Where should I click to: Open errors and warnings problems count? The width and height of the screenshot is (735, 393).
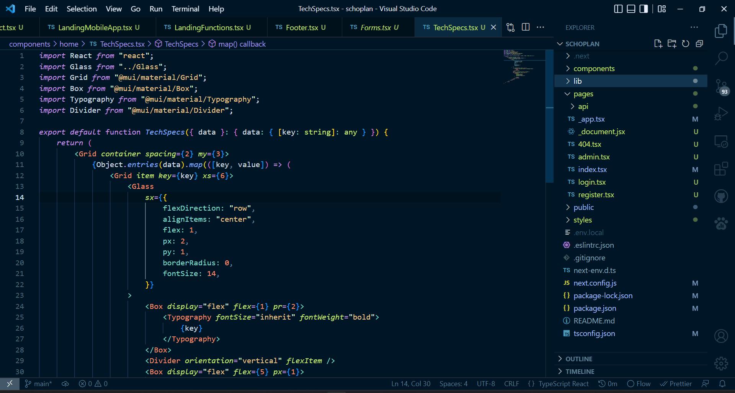(x=93, y=383)
